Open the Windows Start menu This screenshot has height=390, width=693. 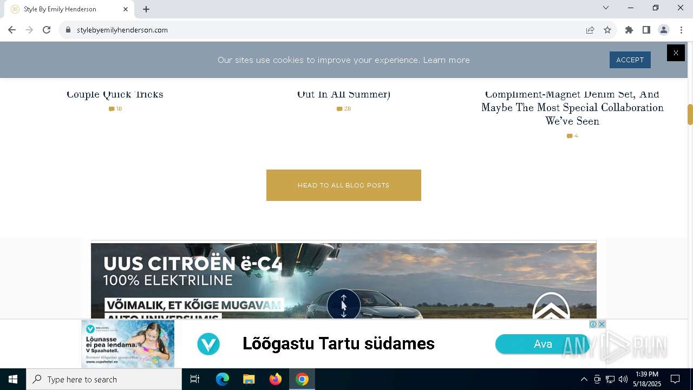[x=13, y=379]
